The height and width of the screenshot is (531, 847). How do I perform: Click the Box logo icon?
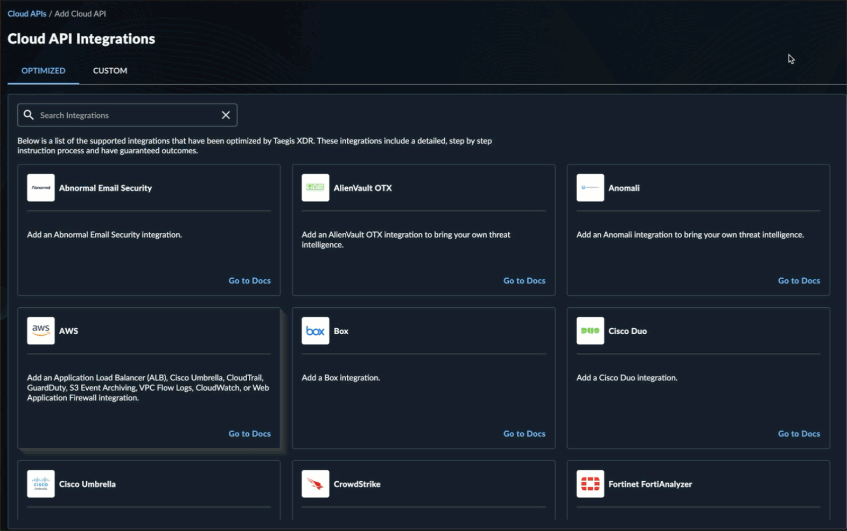(315, 330)
